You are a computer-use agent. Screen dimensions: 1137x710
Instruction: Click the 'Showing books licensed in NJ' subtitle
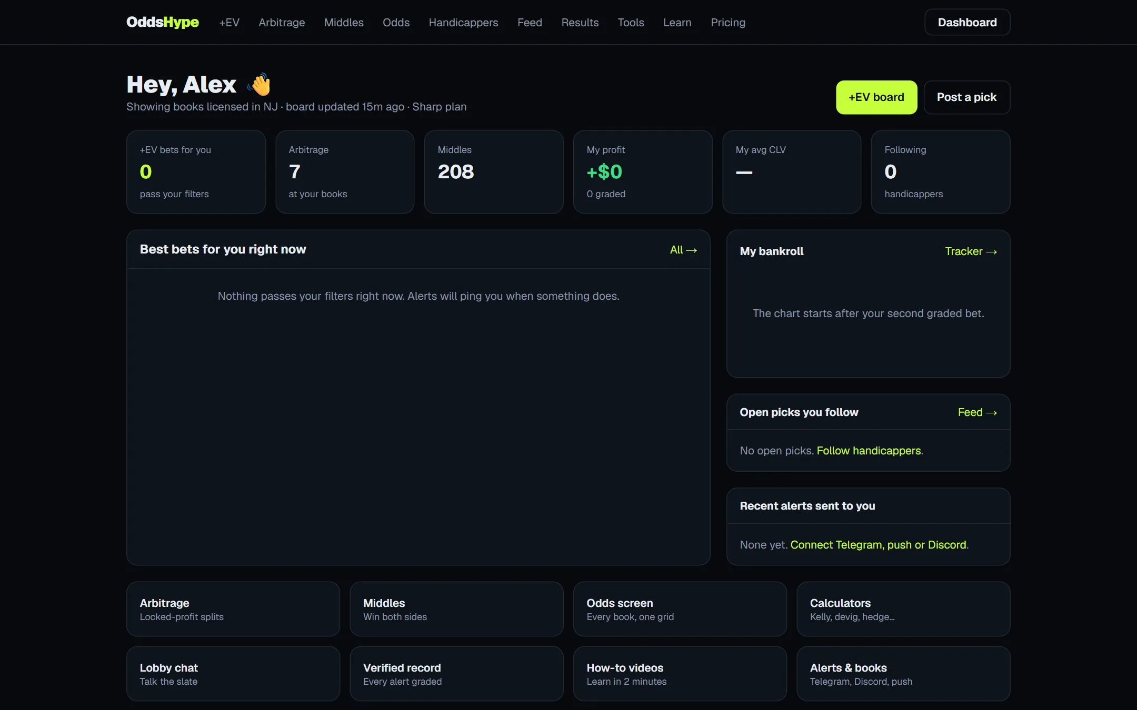click(296, 107)
